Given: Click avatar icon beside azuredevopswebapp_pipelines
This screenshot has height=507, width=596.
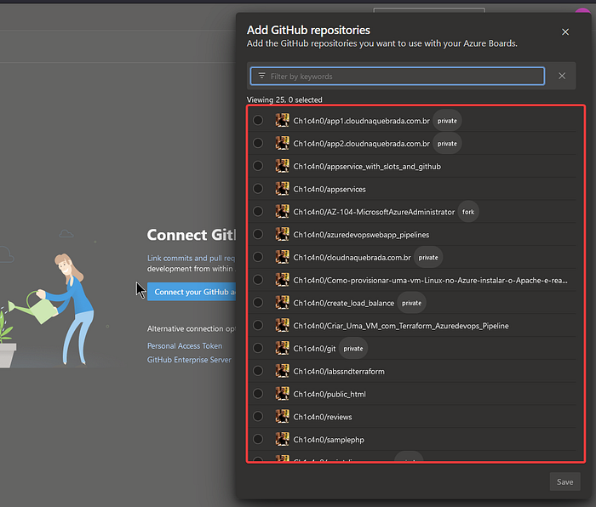Looking at the screenshot, I should click(282, 234).
